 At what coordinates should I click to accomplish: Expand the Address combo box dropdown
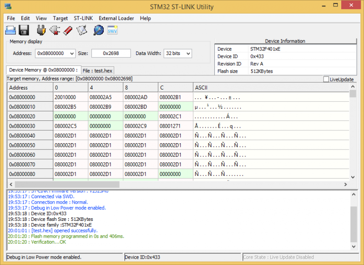[x=72, y=54]
